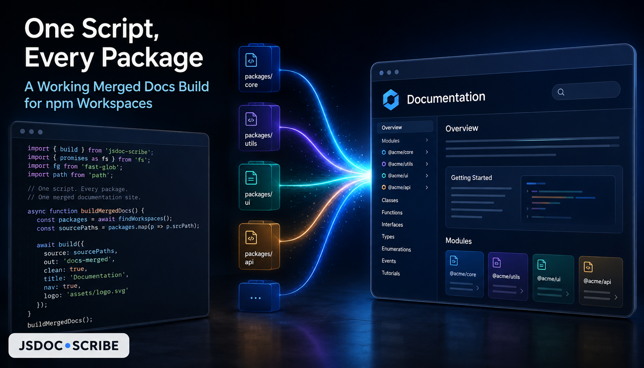Click the arrow on the @acme/api module card

[x=616, y=297]
